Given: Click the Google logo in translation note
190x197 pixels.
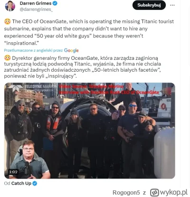Looking at the screenshot, I should (71, 50).
